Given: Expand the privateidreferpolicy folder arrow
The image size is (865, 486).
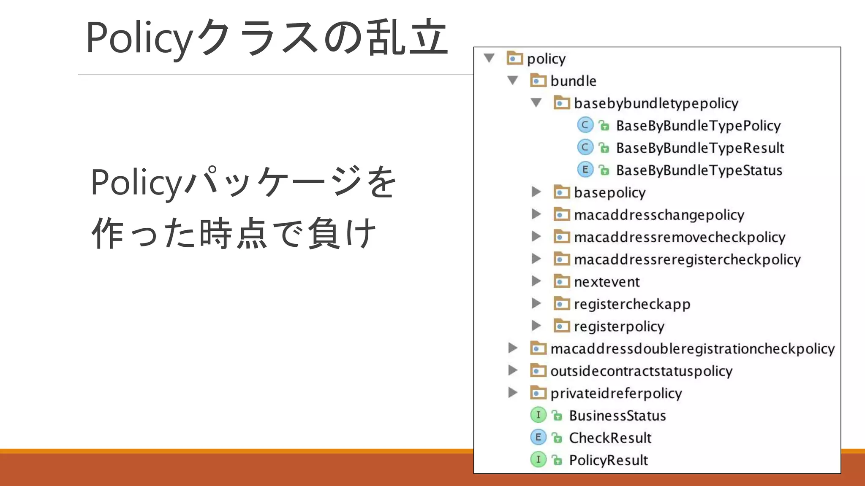Looking at the screenshot, I should 513,393.
